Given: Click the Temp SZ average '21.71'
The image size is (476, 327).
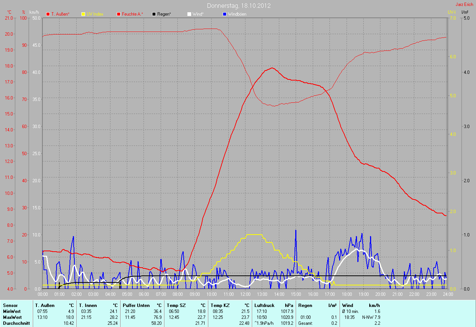Looking at the screenshot, I should (x=200, y=323).
